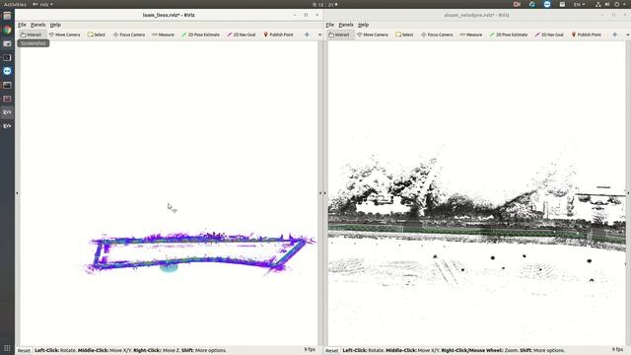The height and width of the screenshot is (355, 631).
Task: Select Interact tool in loam_livox RViz window
Action: [32, 35]
